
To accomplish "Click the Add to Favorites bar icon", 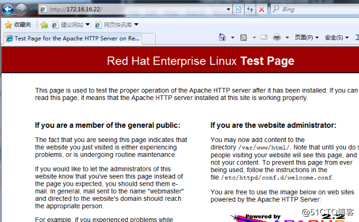I will click(x=44, y=25).
